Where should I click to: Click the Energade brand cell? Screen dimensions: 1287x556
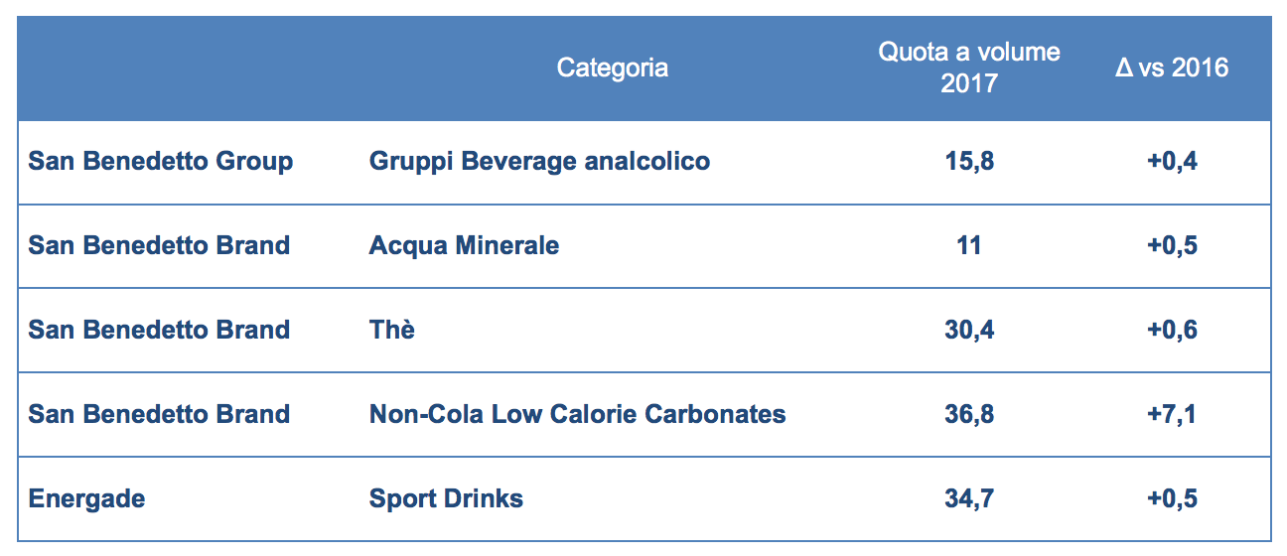pyautogui.click(x=86, y=498)
